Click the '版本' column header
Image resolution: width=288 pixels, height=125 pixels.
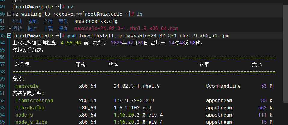(113, 64)
